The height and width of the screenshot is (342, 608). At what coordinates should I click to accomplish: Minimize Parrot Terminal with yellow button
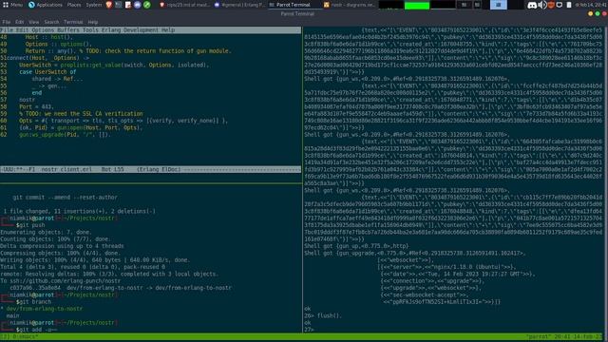(x=590, y=13)
